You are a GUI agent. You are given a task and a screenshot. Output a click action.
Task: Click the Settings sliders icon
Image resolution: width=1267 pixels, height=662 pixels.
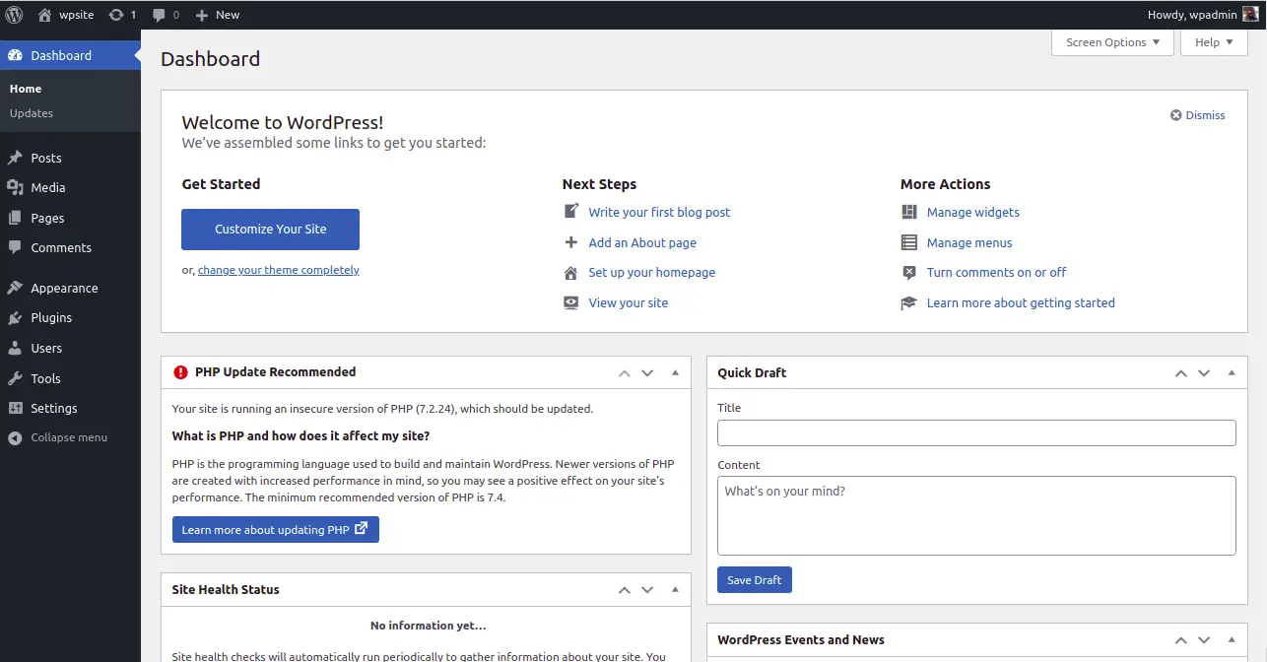point(15,408)
